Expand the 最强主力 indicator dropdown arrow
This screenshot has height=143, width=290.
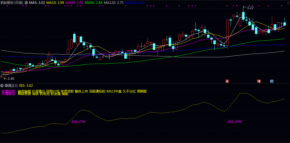coord(2,85)
